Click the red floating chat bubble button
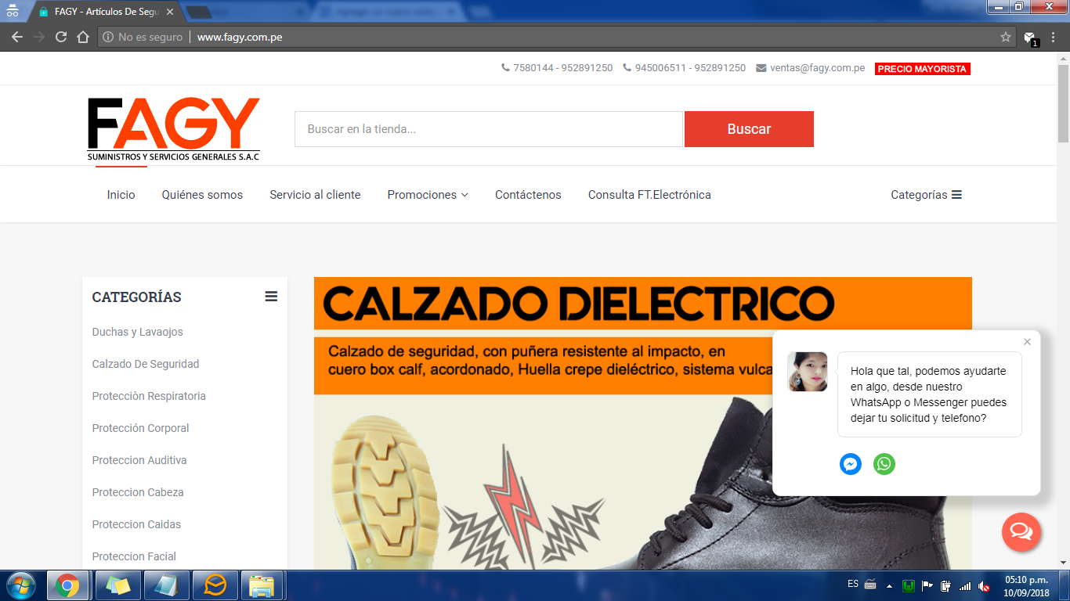Screen dimensions: 1070x601 tap(1021, 532)
